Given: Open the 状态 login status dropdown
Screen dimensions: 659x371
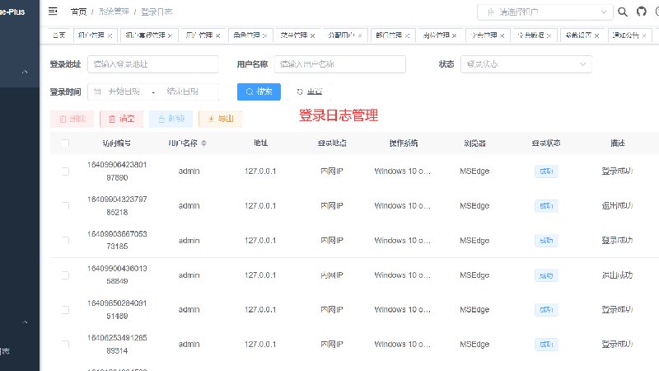Looking at the screenshot, I should coord(526,64).
